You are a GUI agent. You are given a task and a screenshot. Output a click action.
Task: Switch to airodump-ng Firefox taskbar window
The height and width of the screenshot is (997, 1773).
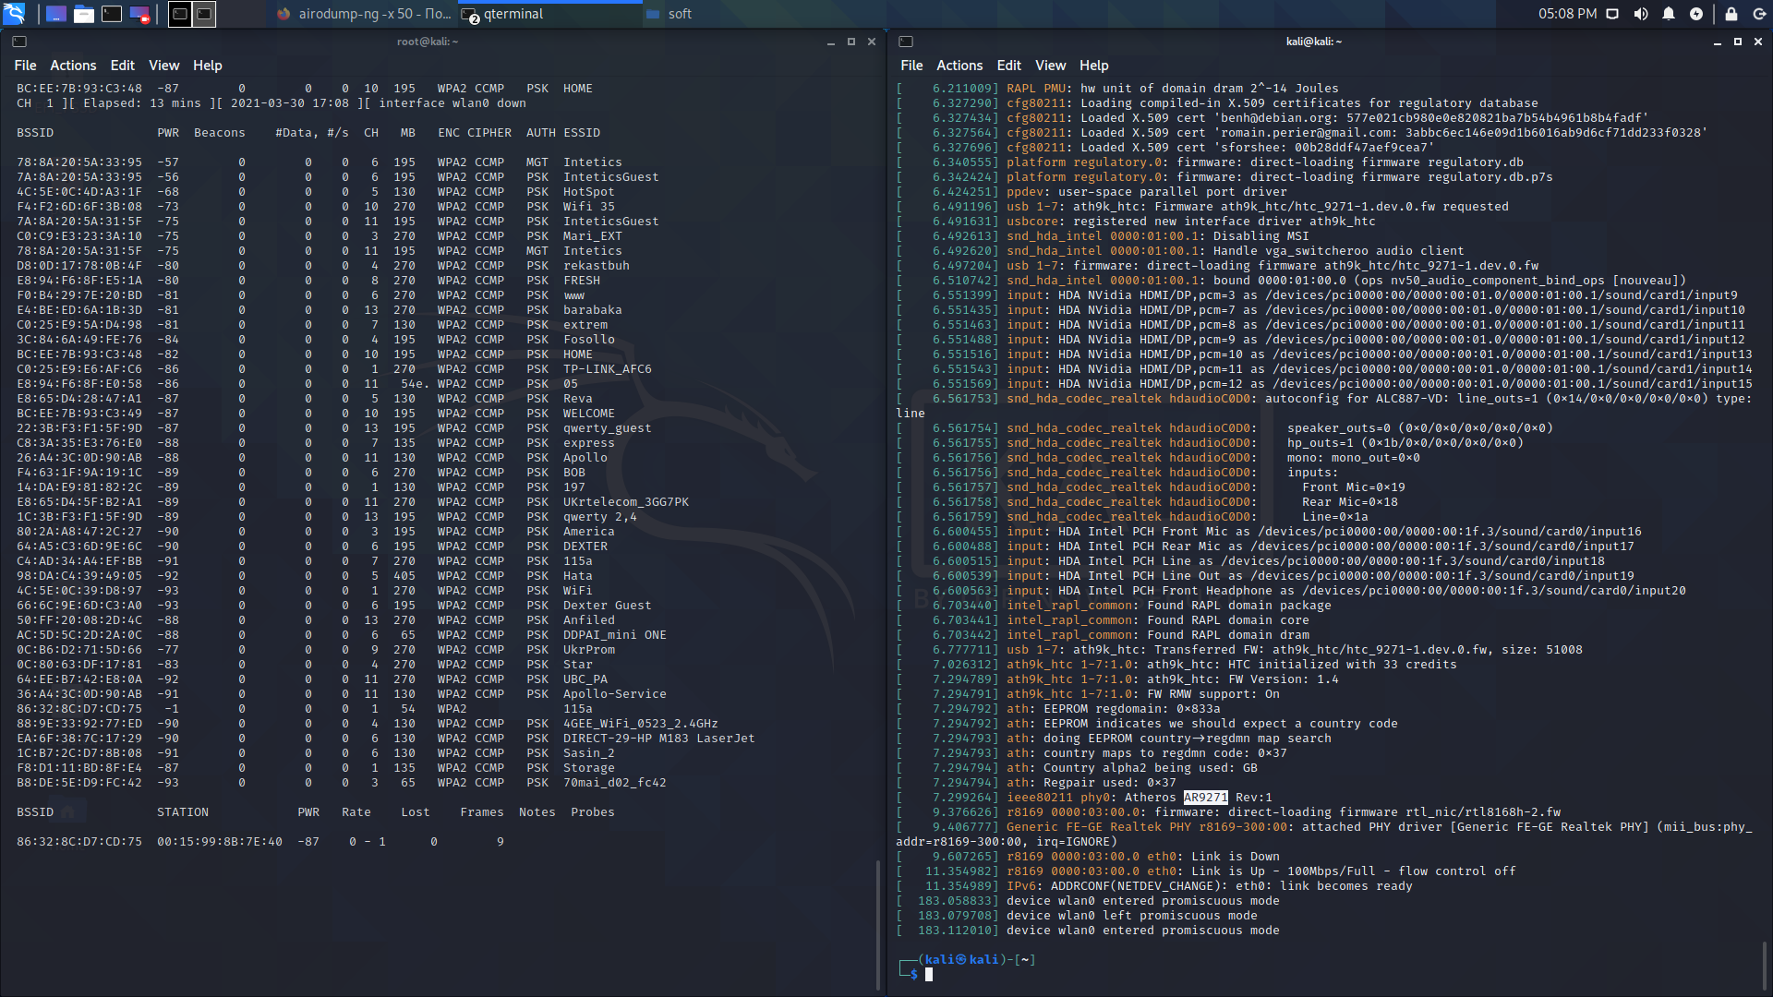pos(365,14)
